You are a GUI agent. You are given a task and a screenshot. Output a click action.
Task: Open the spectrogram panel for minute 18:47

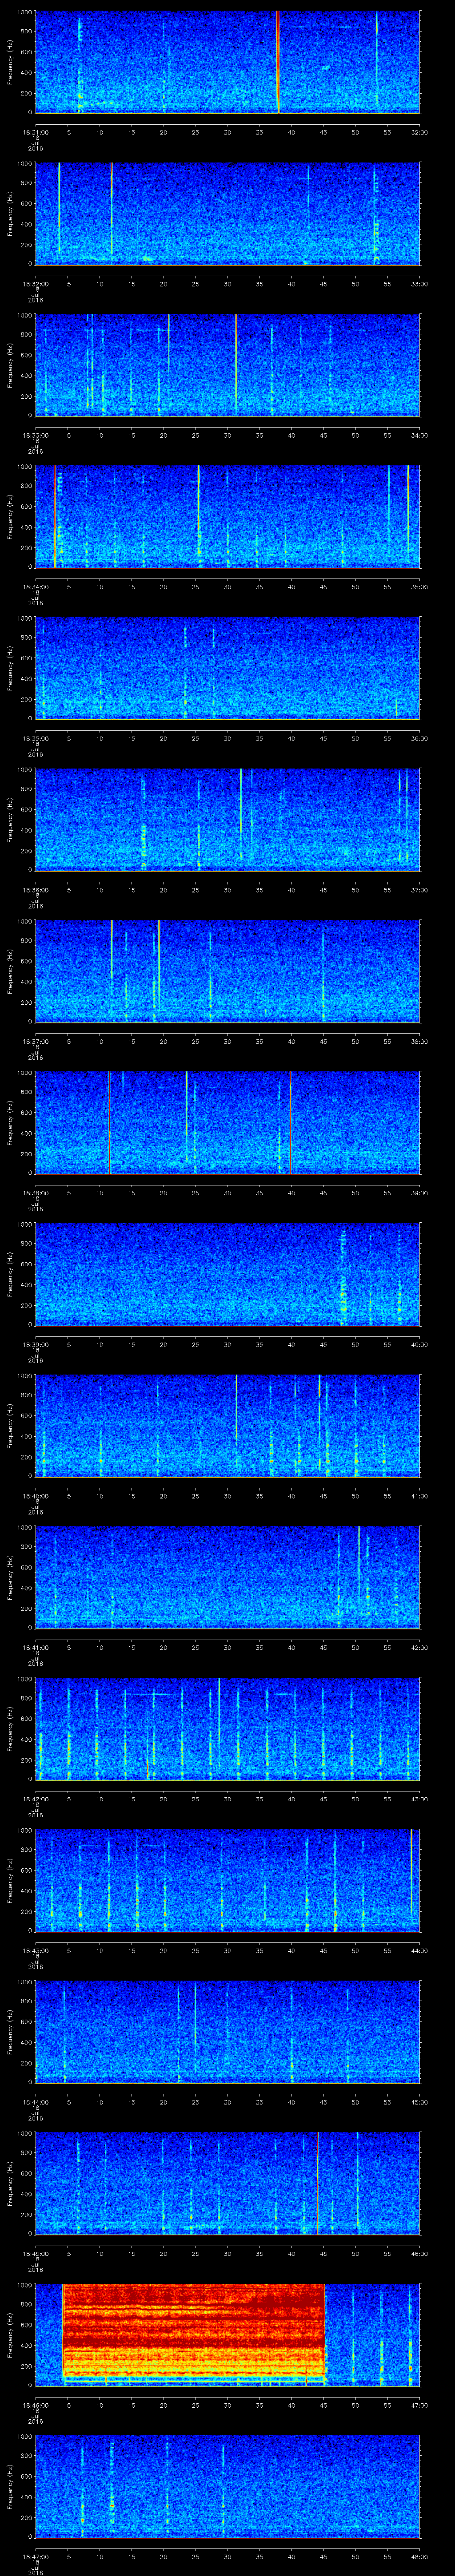(227, 2486)
